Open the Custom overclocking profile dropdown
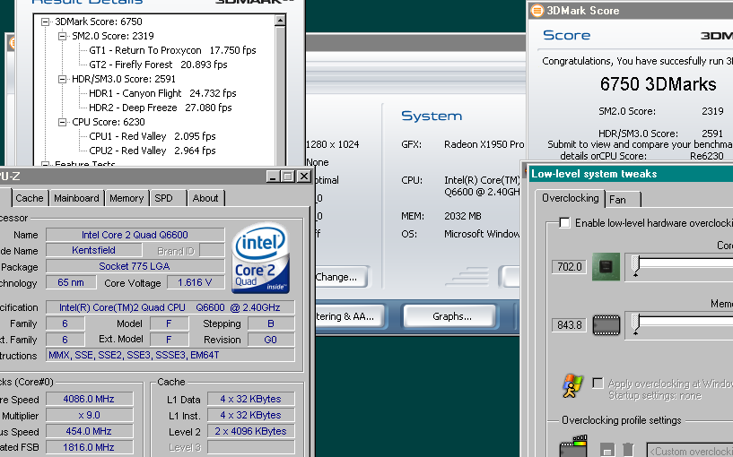This screenshot has height=457, width=733. 690,451
